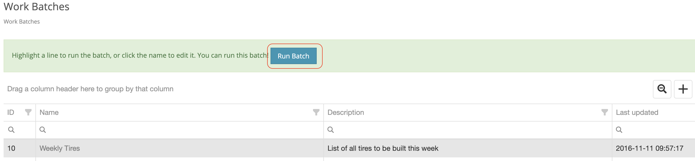
Task: Click the Run Batch button
Action: (293, 56)
